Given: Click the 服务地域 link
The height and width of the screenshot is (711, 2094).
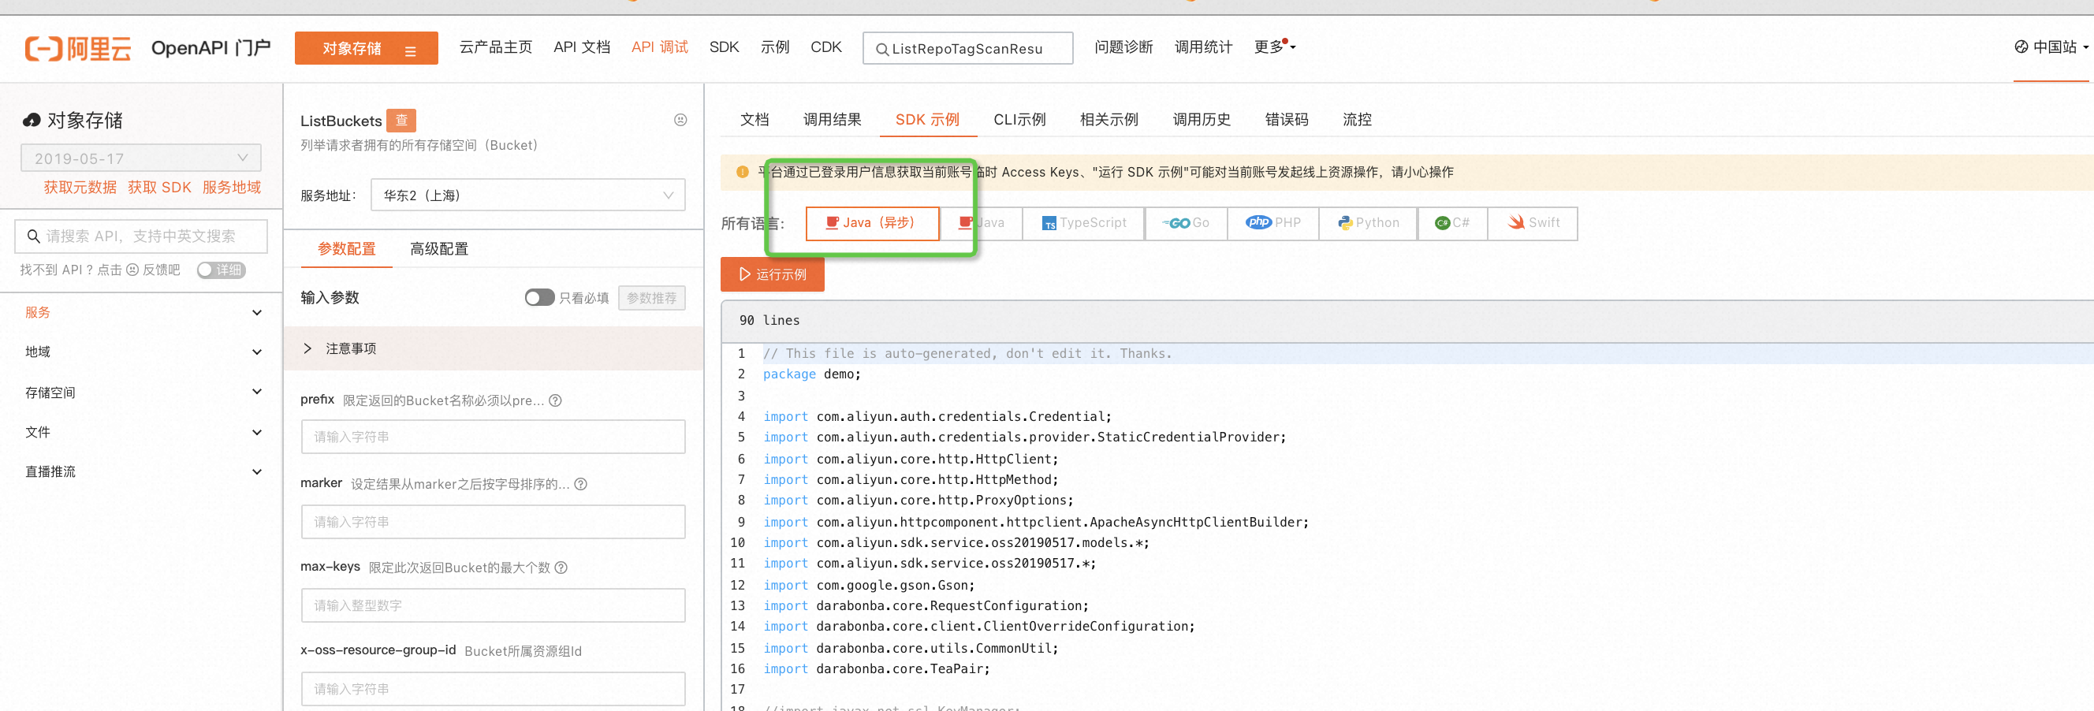Looking at the screenshot, I should 232,188.
